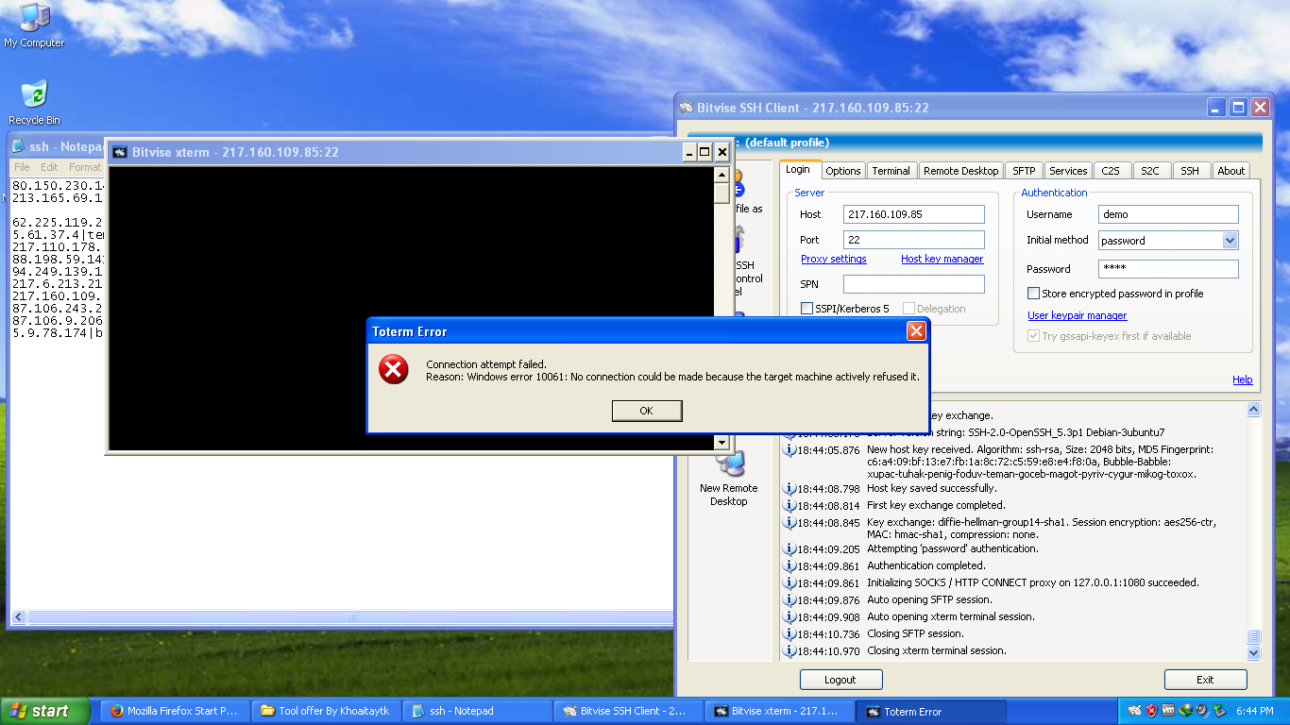Click the Logout button
Image resolution: width=1290 pixels, height=725 pixels.
(x=840, y=680)
